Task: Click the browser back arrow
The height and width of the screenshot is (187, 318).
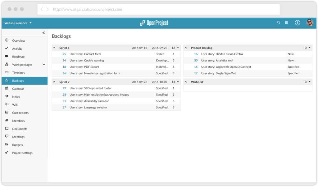Action: pos(42,9)
